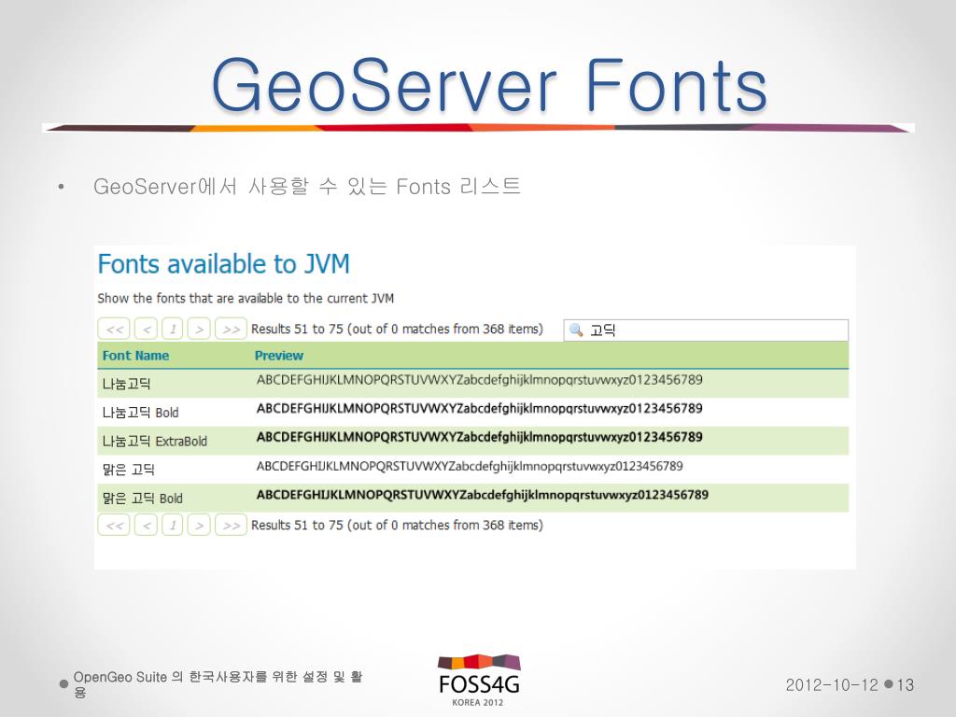
Task: Click the bottom 'Results 51 to 75' text
Action: (x=397, y=525)
